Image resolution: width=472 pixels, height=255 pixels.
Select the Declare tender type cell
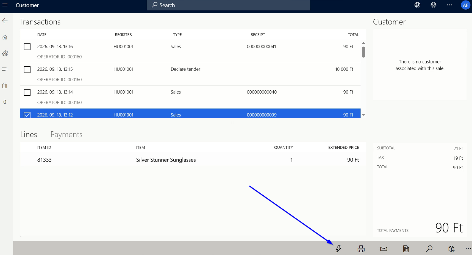[185, 69]
